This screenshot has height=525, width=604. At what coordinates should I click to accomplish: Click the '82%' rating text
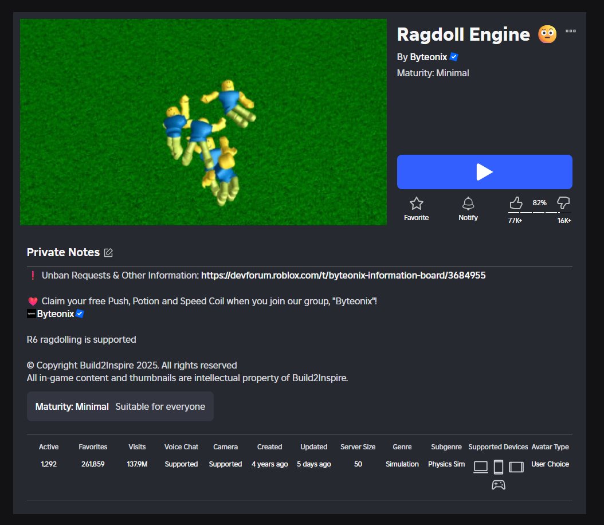click(539, 202)
